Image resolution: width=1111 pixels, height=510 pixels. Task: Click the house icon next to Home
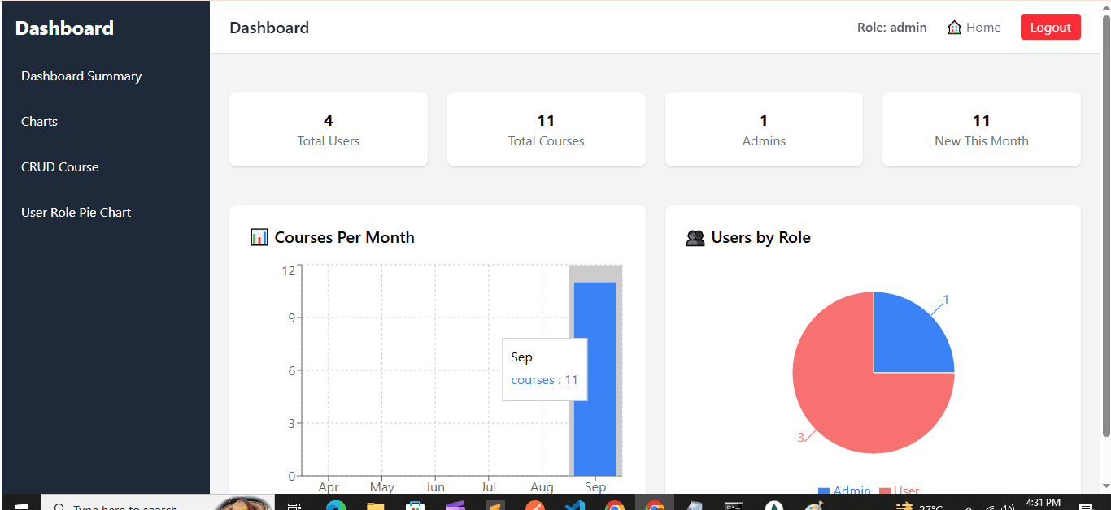point(955,28)
